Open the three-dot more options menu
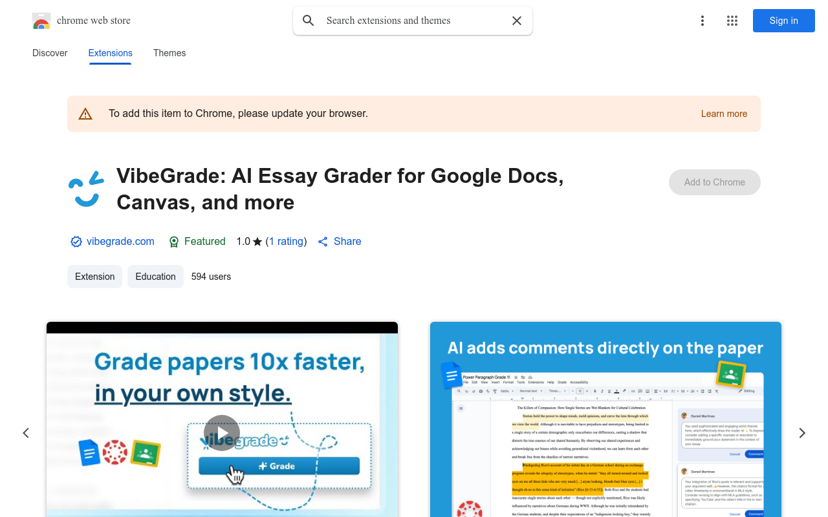The width and height of the screenshot is (828, 517). pos(703,21)
